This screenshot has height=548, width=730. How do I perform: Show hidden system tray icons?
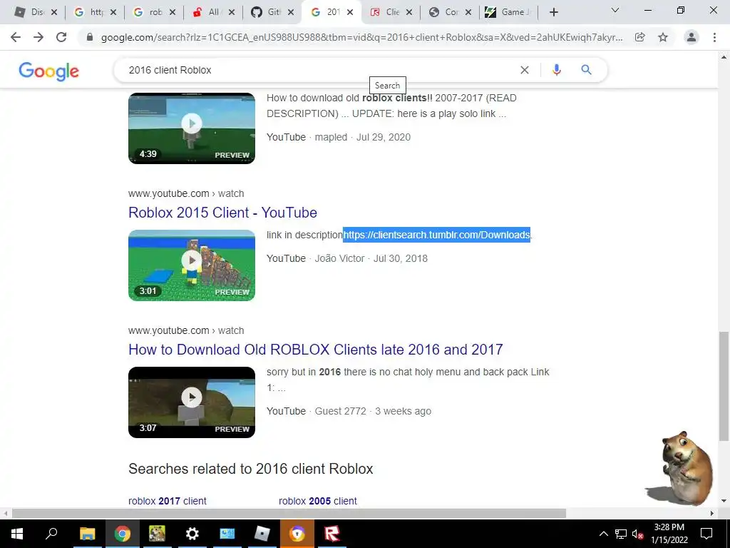pyautogui.click(x=603, y=534)
